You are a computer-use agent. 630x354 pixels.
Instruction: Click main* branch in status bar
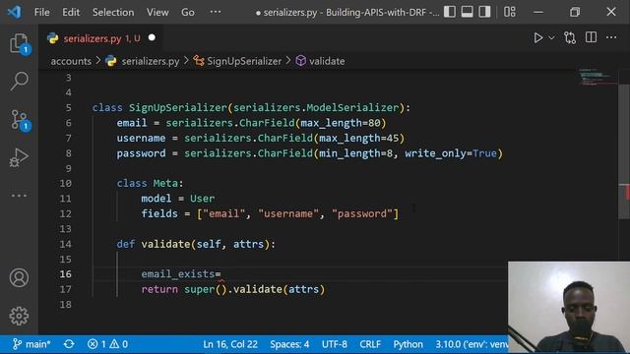[x=31, y=344]
